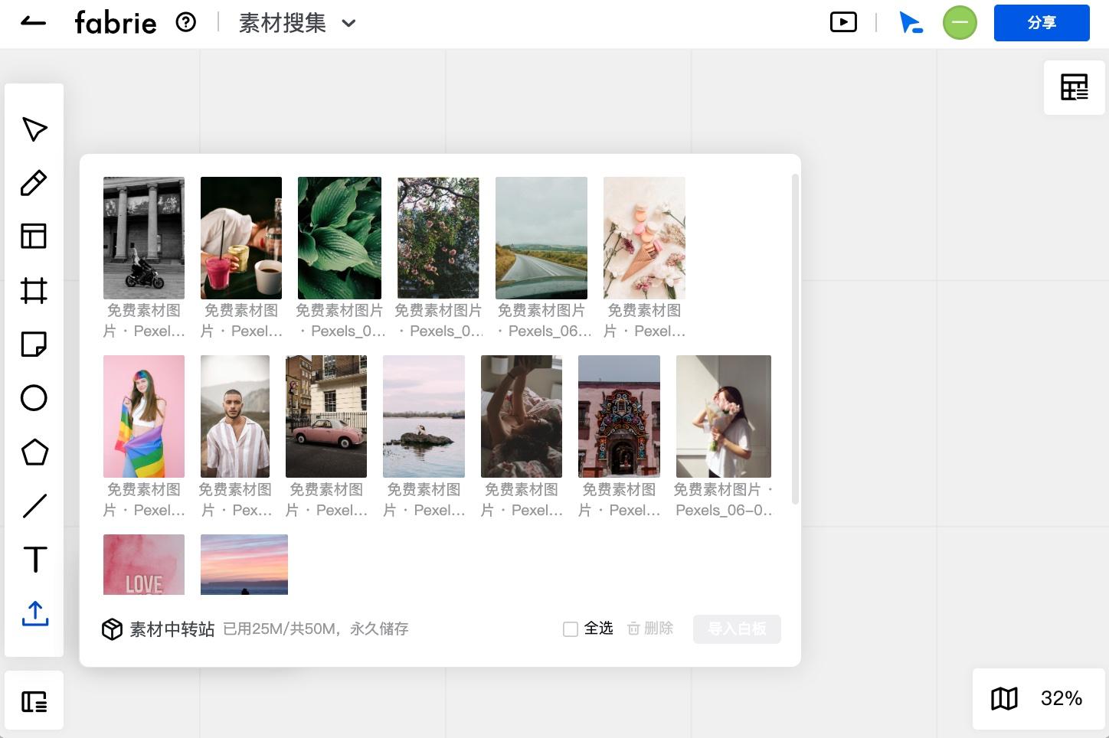Open the minimap at bottom right
Screen dimensions: 1109x738
click(x=1004, y=698)
